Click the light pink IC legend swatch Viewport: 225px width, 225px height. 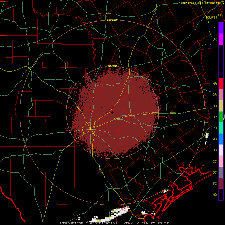[x=221, y=161]
